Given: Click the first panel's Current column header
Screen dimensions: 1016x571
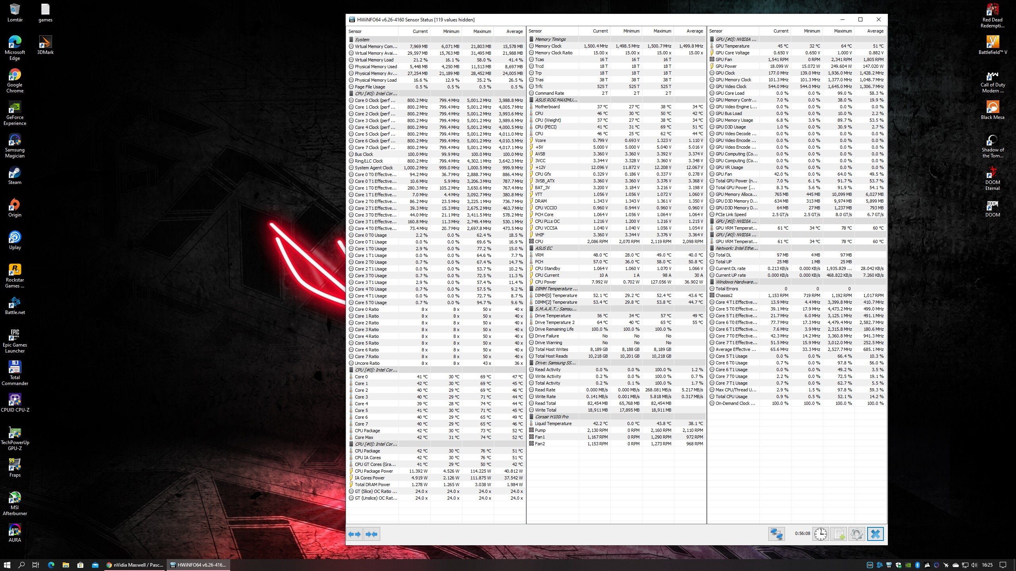Looking at the screenshot, I should [x=414, y=31].
